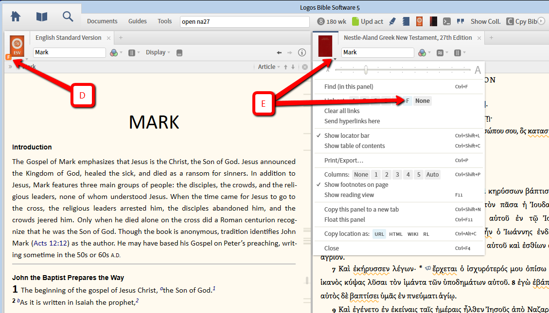
Task: Expand ESV table of contents chevrons
Action: 10,66
